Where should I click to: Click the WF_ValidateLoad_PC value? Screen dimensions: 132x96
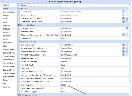[69, 55]
